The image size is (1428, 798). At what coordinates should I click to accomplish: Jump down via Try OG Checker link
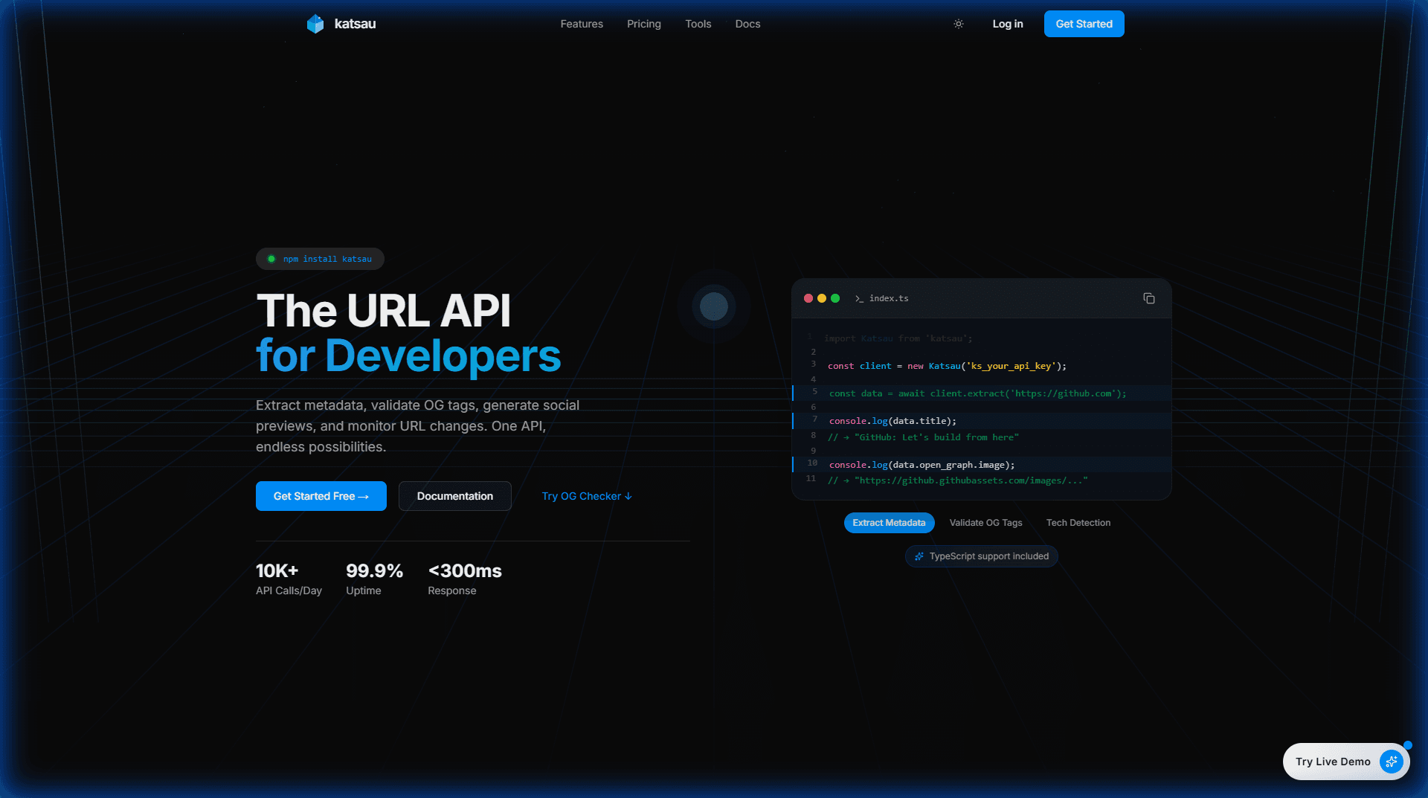(x=586, y=496)
